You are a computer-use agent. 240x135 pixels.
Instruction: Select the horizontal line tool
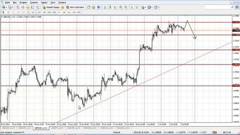coord(18,12)
